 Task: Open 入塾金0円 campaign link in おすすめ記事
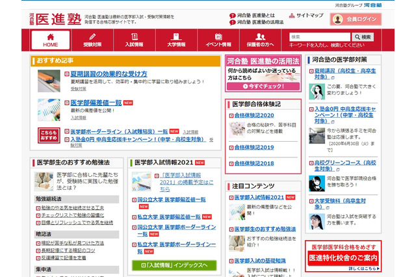coord(138,139)
